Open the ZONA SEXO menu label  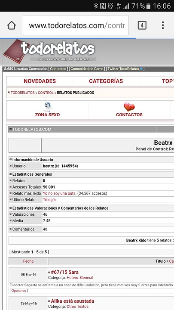(x=47, y=115)
